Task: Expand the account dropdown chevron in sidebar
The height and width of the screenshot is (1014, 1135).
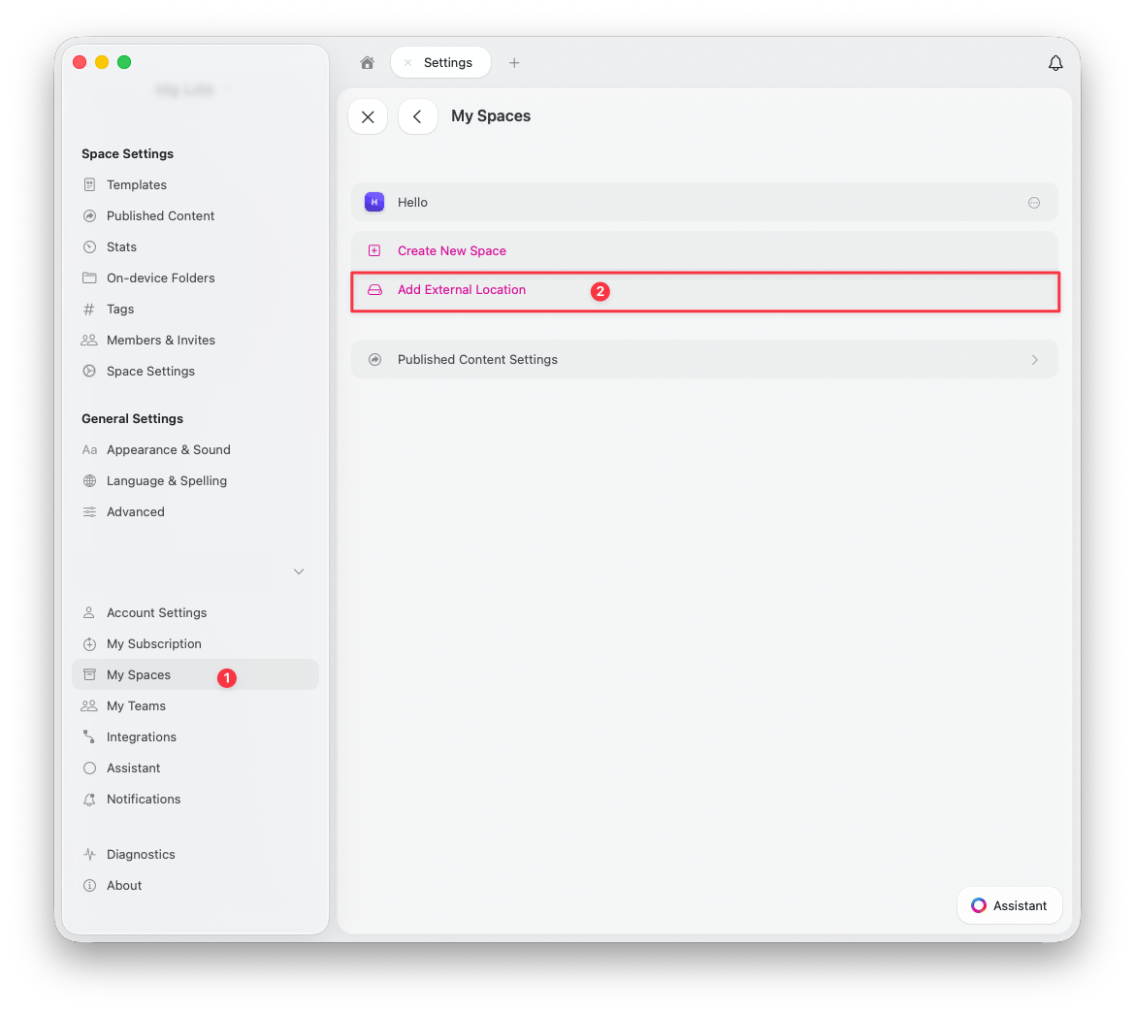Action: [x=299, y=572]
